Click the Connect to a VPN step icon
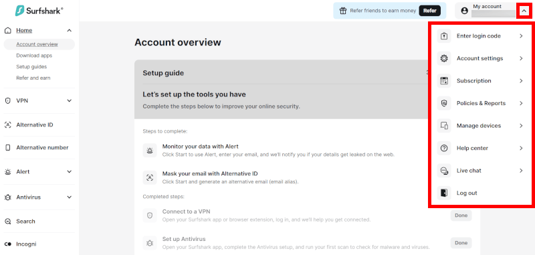Viewport: 535px width, 255px height. point(150,216)
